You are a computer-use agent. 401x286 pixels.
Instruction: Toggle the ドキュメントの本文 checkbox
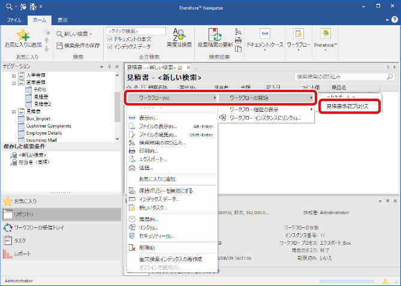pyautogui.click(x=109, y=38)
